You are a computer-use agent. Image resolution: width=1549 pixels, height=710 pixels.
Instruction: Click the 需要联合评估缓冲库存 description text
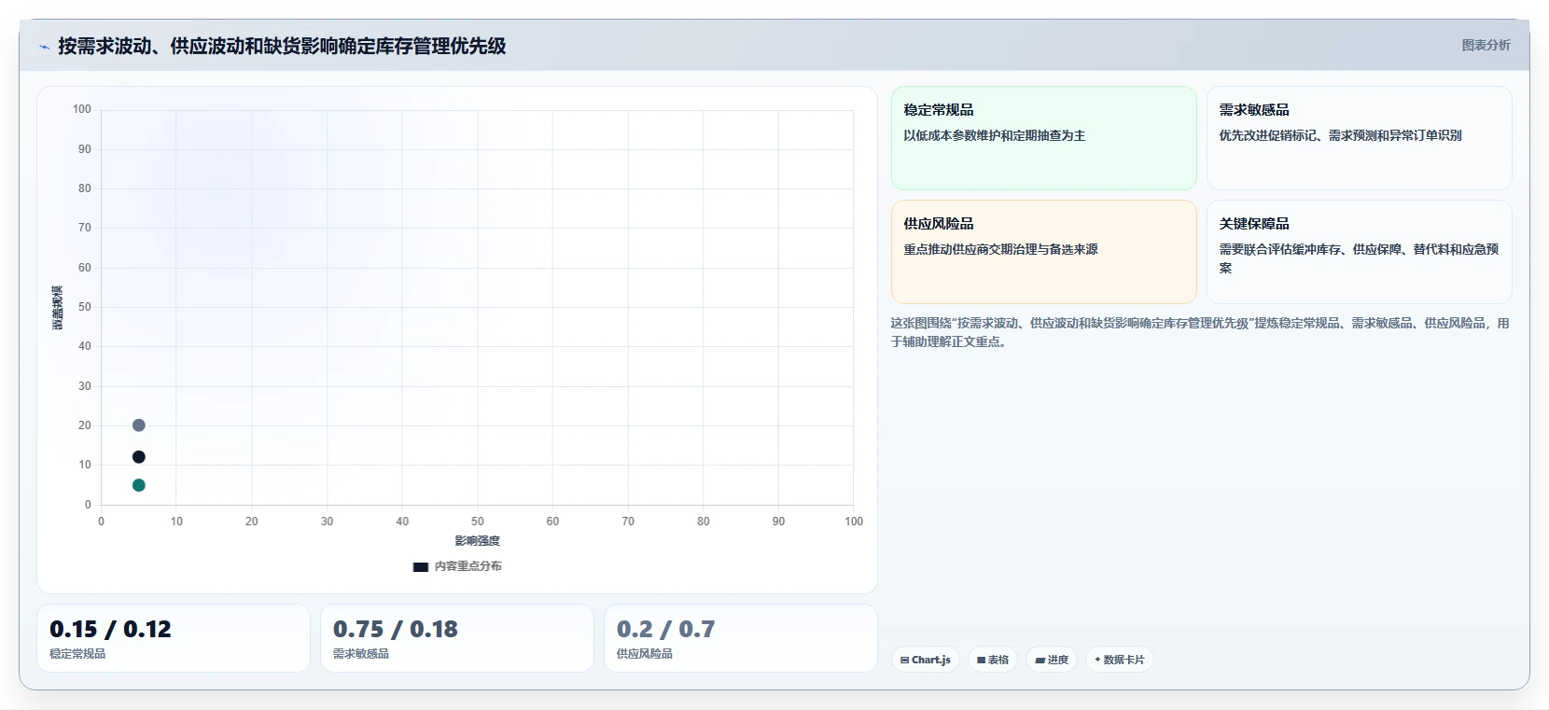pyautogui.click(x=1359, y=258)
